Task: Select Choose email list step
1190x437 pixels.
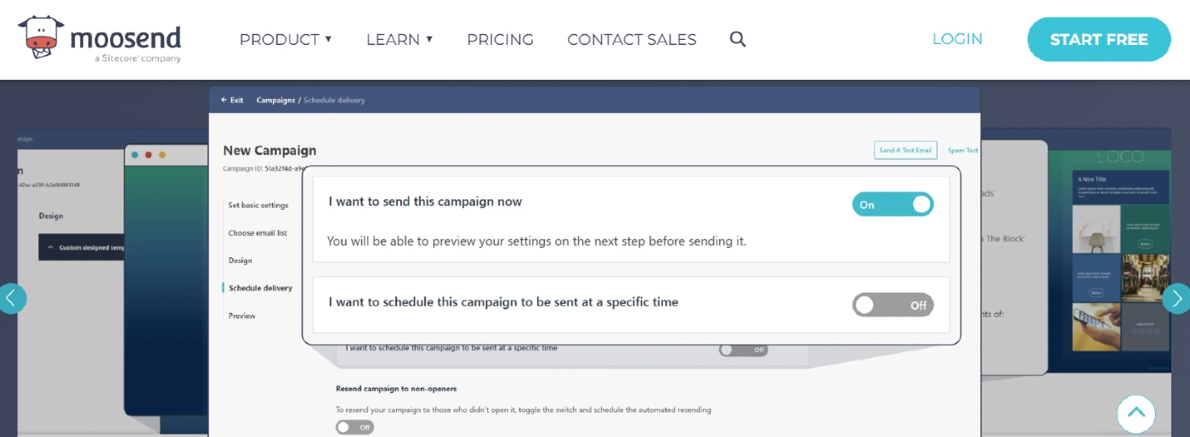Action: (x=258, y=233)
